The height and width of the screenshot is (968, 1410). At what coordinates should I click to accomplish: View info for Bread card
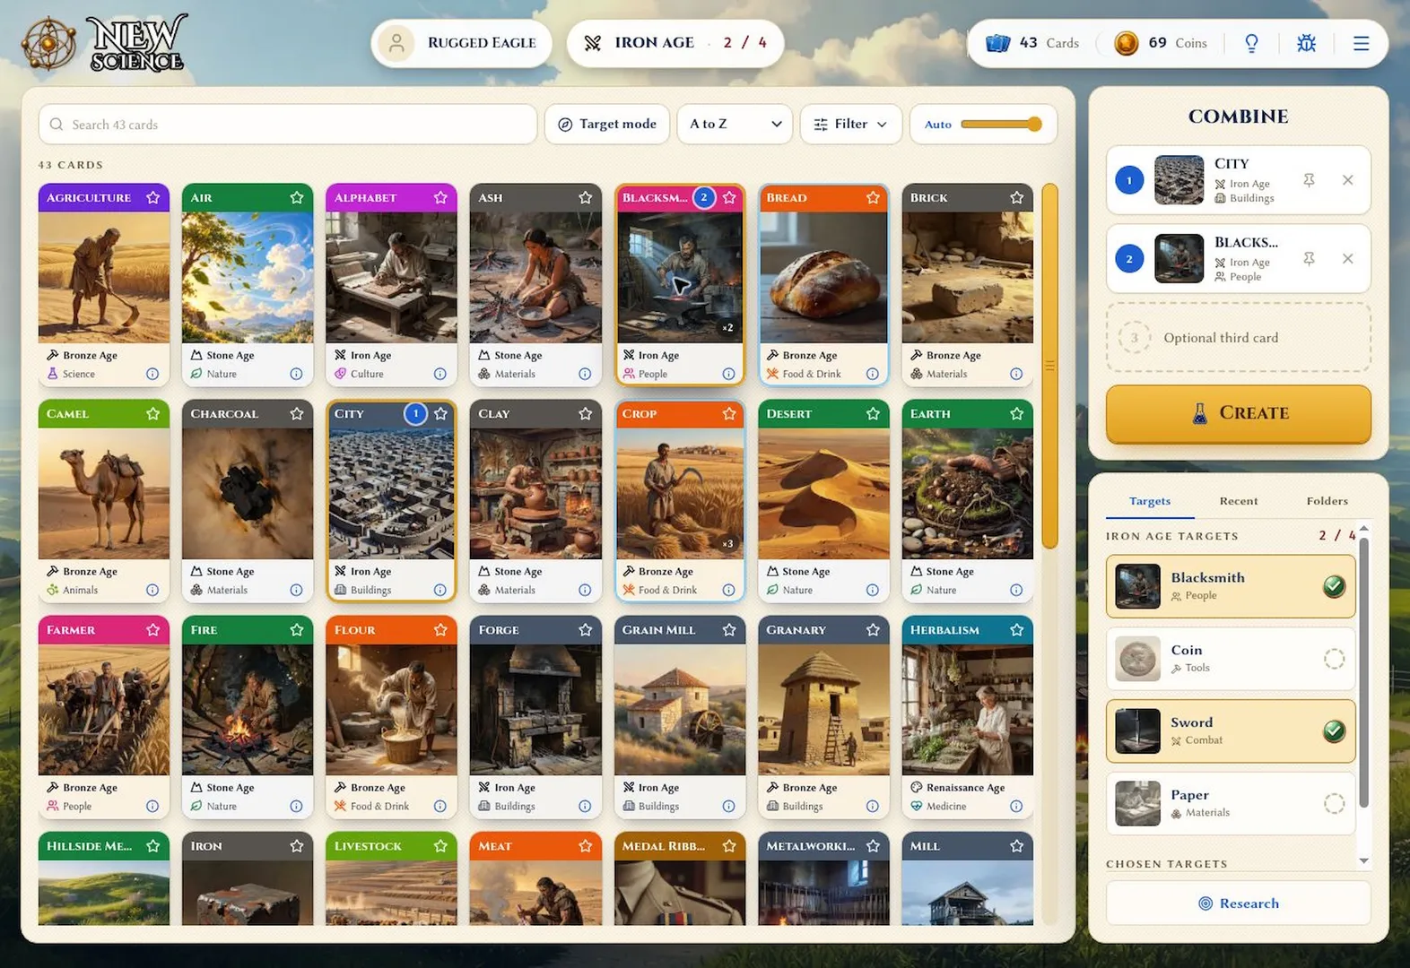point(873,374)
